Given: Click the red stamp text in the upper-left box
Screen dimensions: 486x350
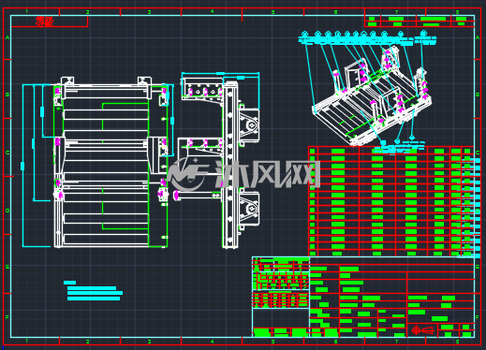Looking at the screenshot, I should click(44, 22).
